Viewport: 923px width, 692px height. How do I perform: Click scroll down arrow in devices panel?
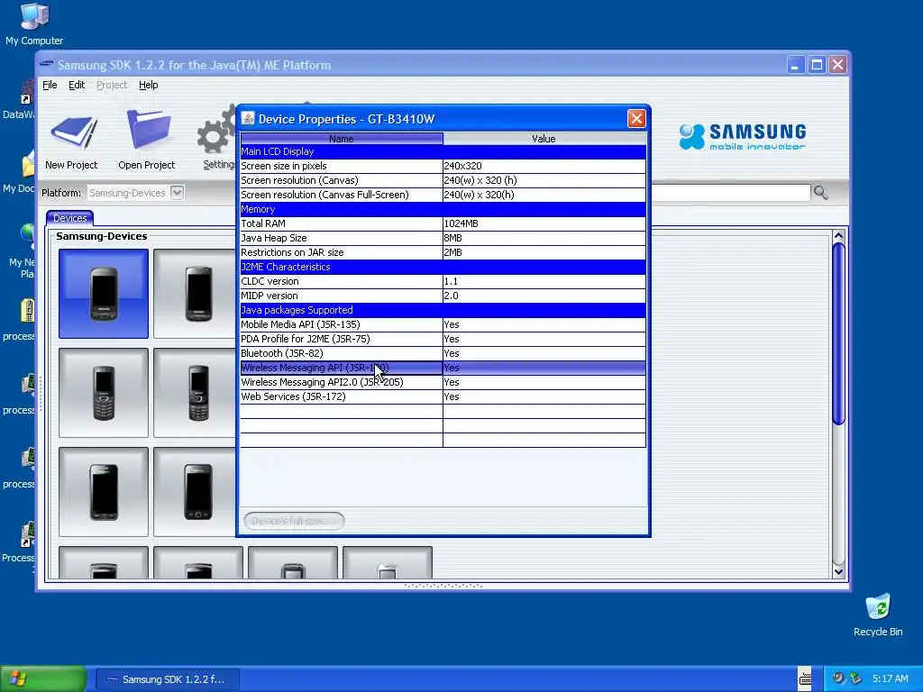point(839,571)
